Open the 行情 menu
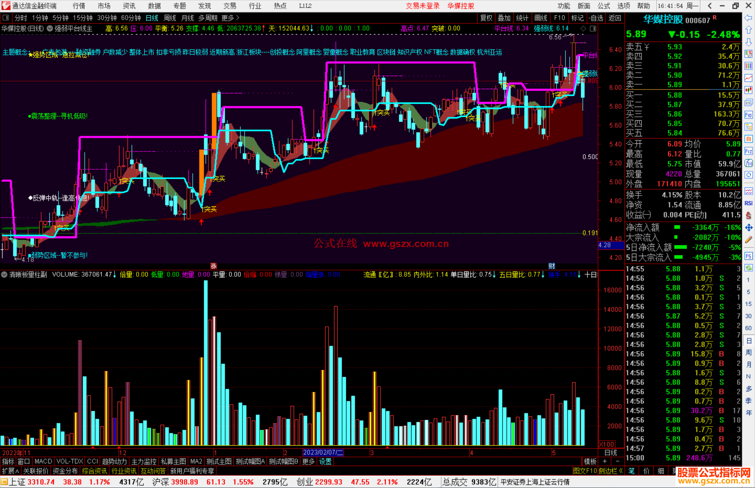 point(79,6)
